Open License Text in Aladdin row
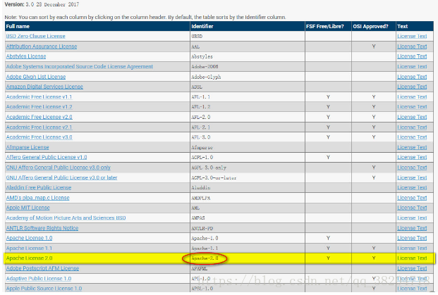Viewport: 438px width, 295px height. [x=412, y=188]
